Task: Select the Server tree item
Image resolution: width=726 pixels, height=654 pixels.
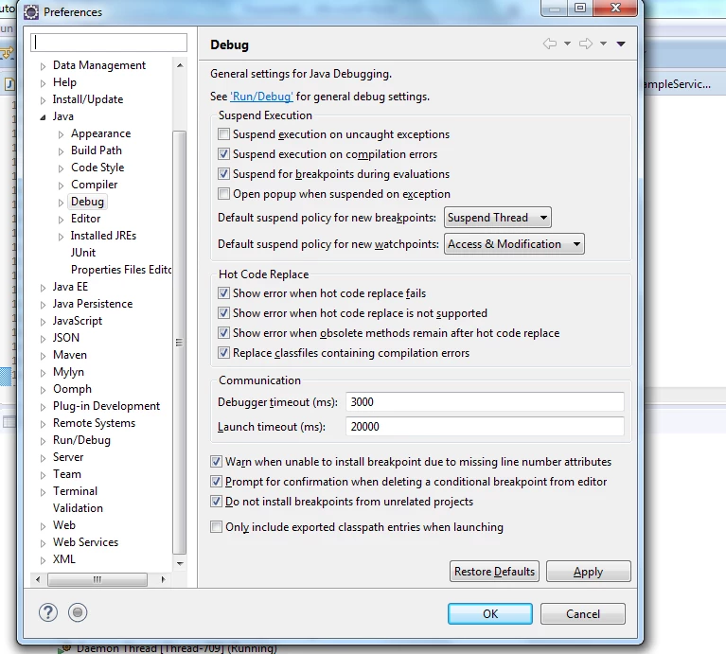Action: coord(68,457)
